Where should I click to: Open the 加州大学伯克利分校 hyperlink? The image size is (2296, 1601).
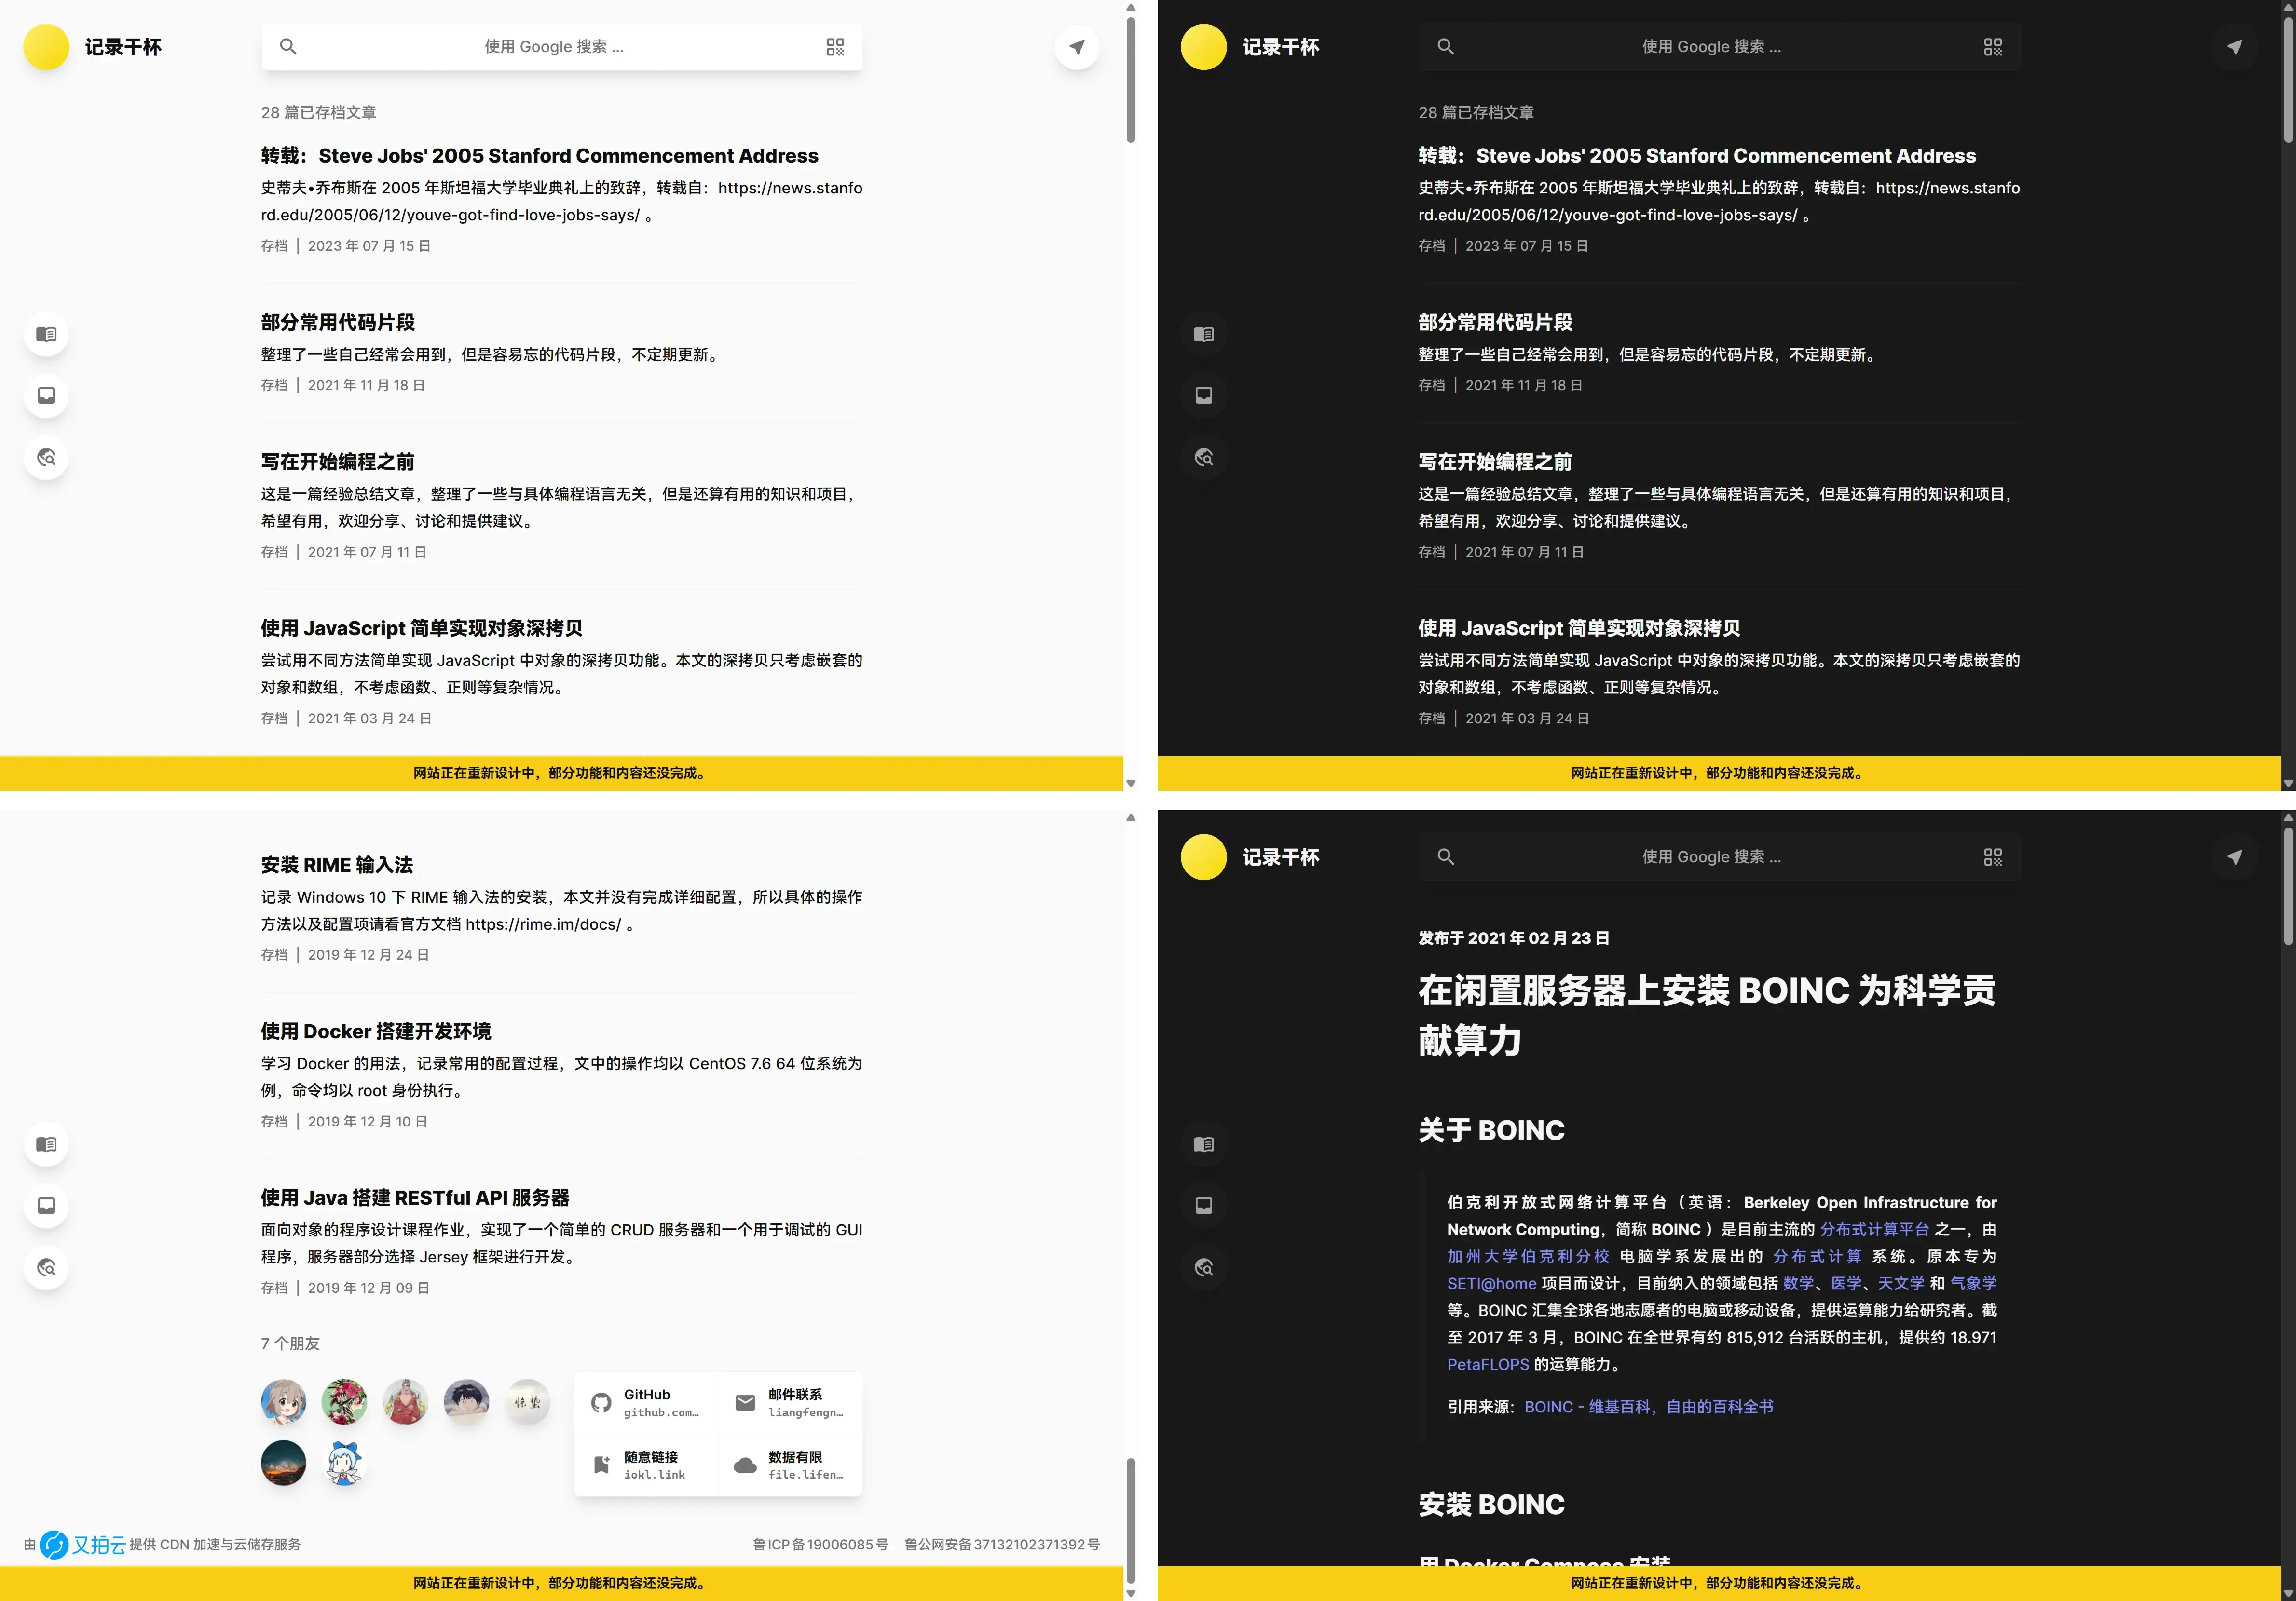(1528, 1256)
